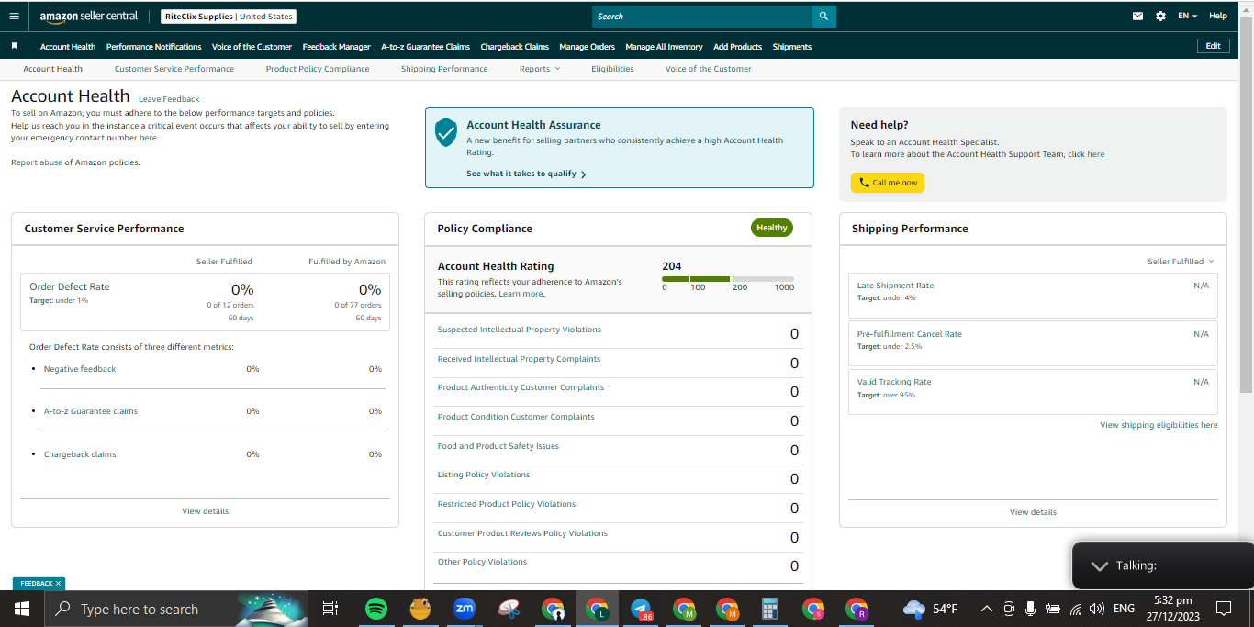Switch to Product Policy Compliance tab
This screenshot has width=1254, height=627.
(318, 69)
